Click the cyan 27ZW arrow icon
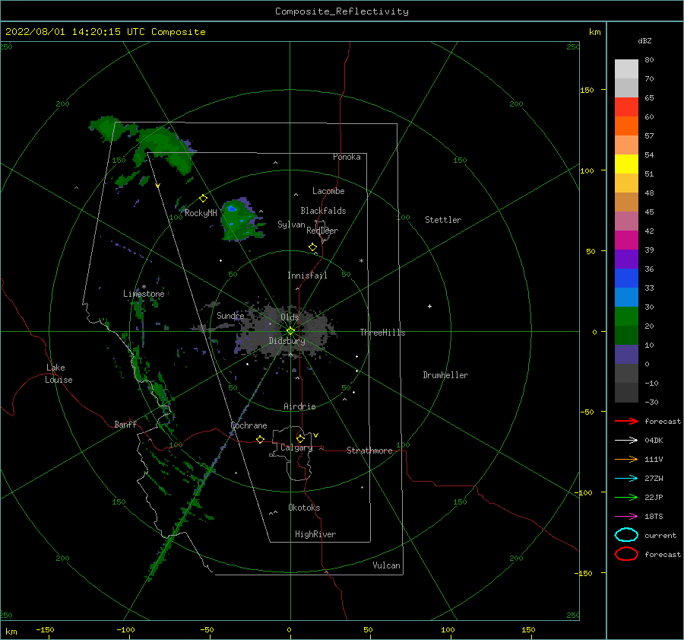Screen dimensions: 684x640 click(626, 479)
